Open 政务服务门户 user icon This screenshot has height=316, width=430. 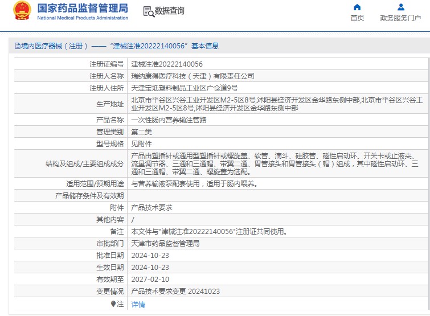400,7
